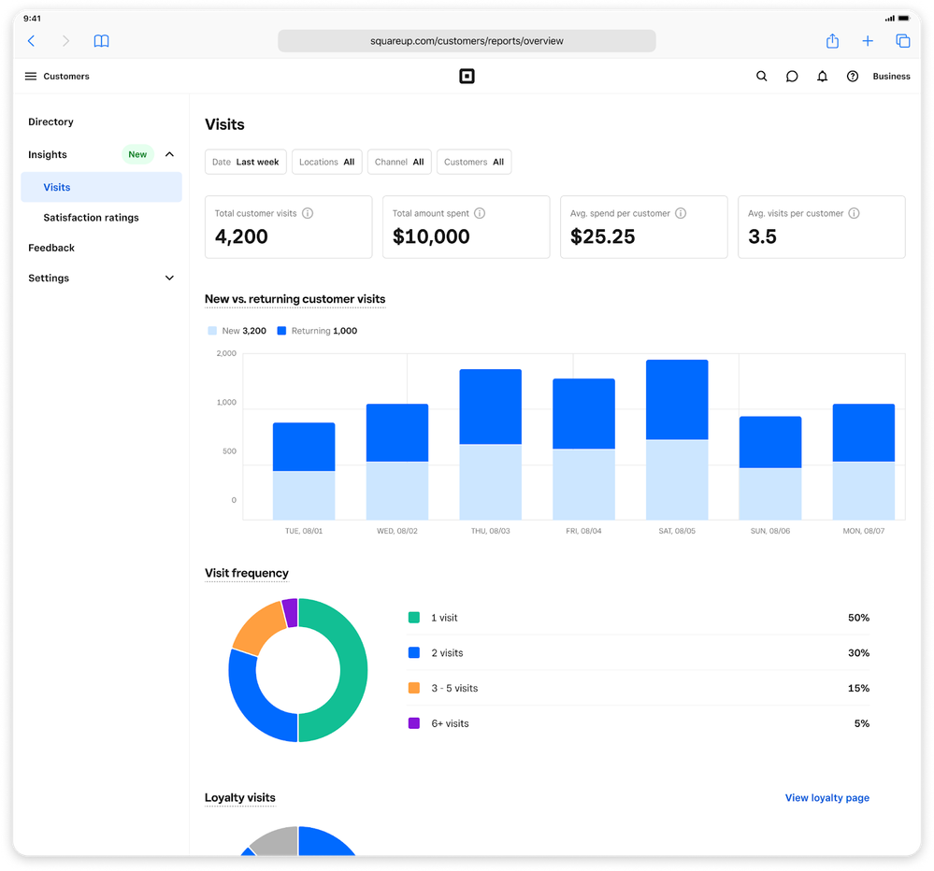The height and width of the screenshot is (871, 934).
Task: Select Satisfaction ratings in sidebar
Action: [91, 218]
